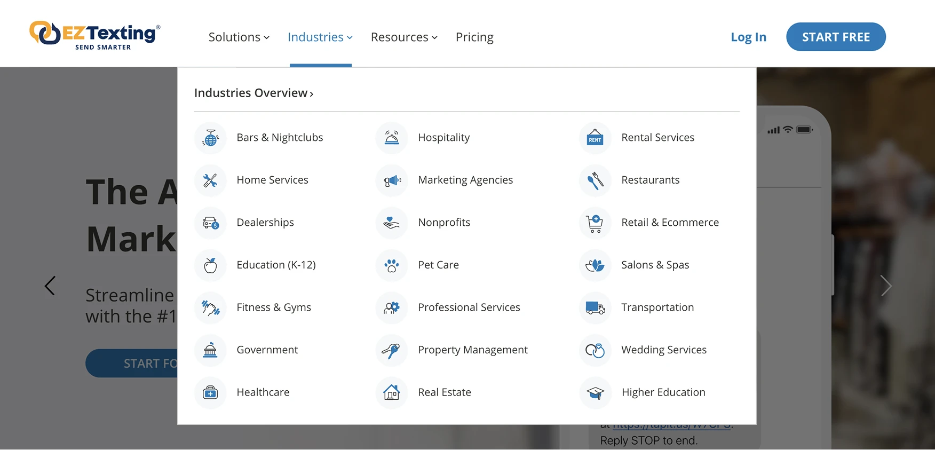Click the Dealerships car icon
This screenshot has height=450, width=935.
(210, 223)
